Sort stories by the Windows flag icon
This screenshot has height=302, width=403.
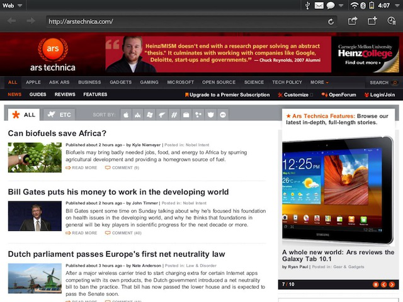click(x=149, y=115)
